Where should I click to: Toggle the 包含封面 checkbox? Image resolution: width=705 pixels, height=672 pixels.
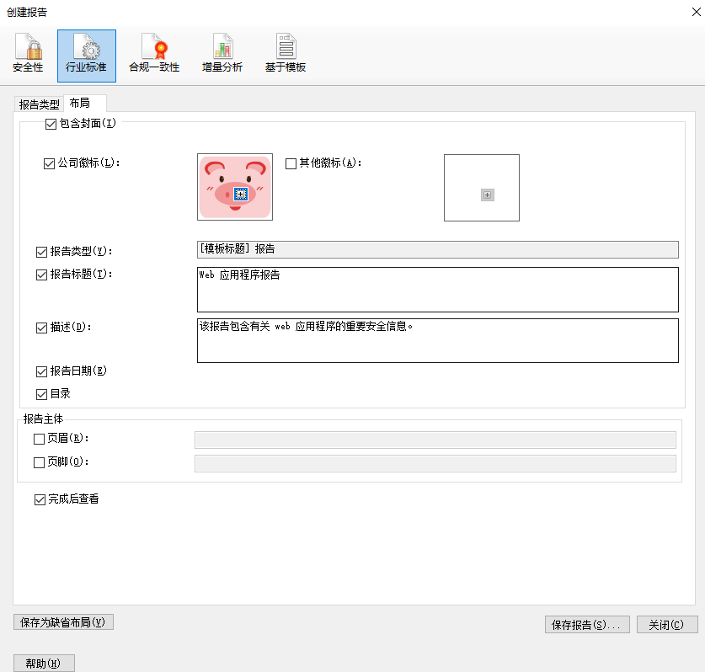[51, 124]
